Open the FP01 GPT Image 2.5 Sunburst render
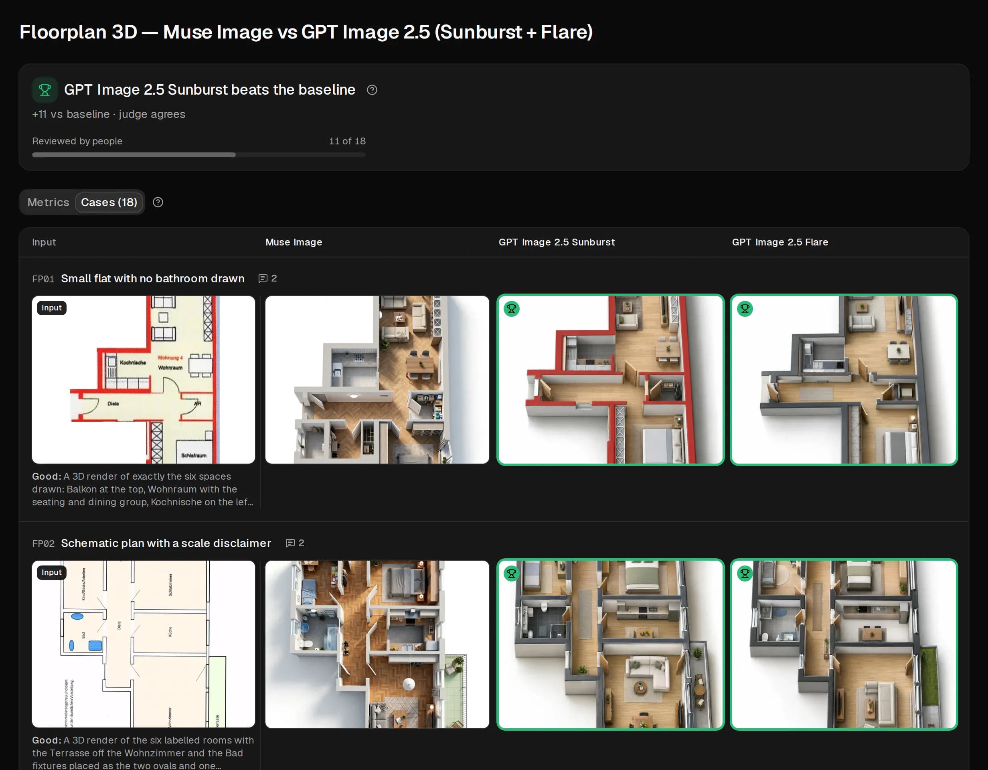988x770 pixels. tap(610, 379)
